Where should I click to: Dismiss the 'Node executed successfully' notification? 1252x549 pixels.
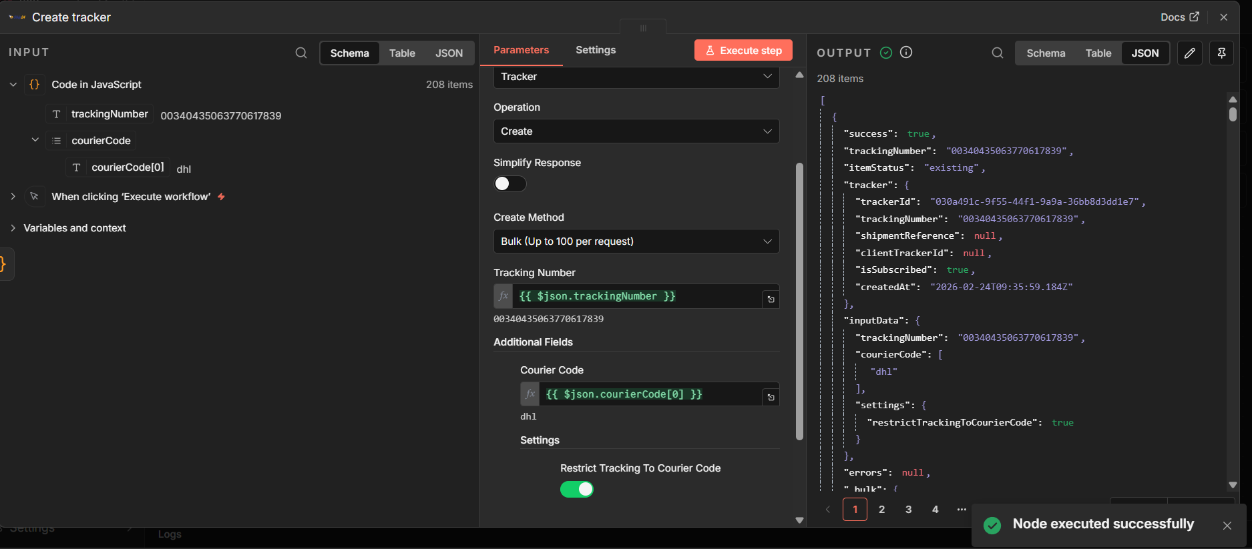pos(1227,526)
